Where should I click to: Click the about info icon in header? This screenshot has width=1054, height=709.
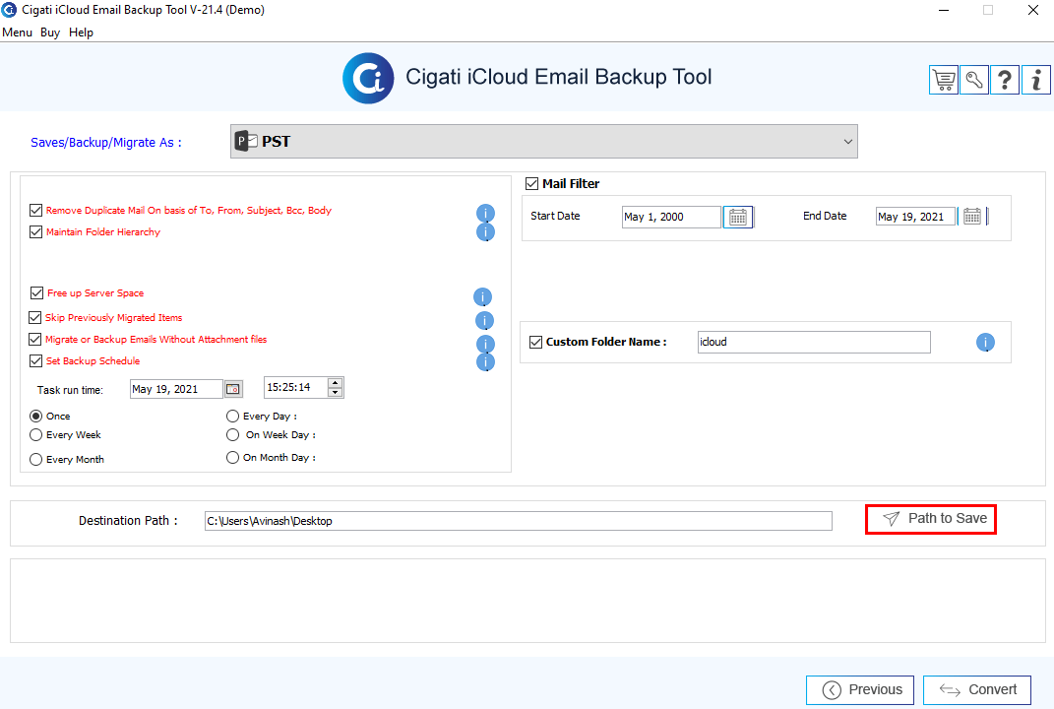(1036, 80)
